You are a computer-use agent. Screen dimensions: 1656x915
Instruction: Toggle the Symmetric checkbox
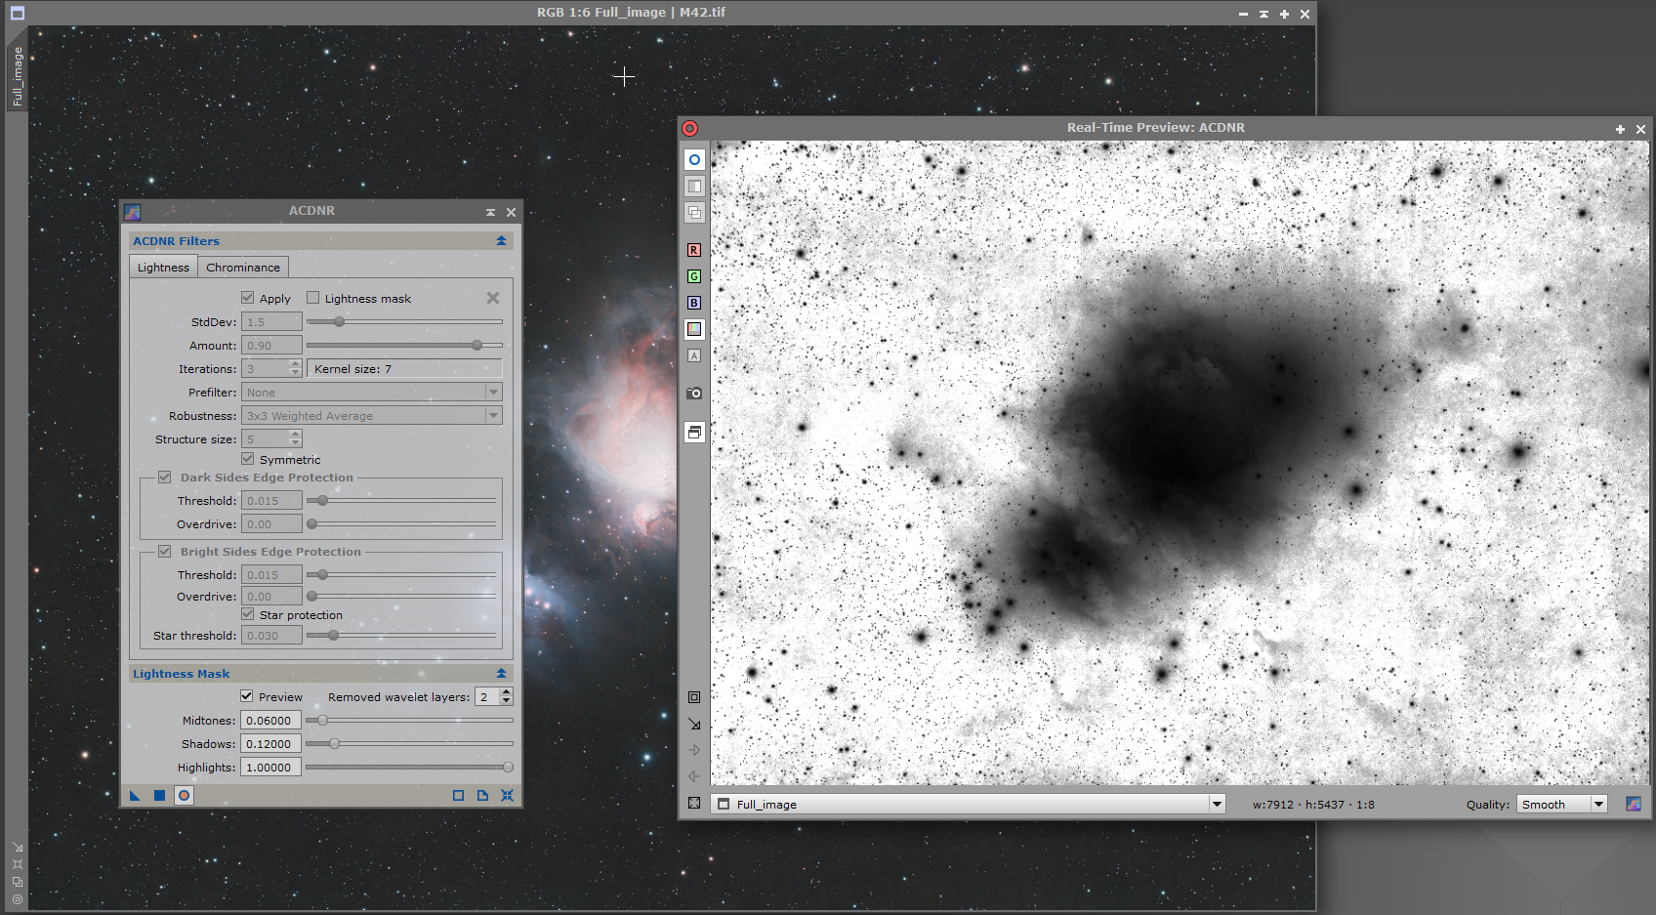point(248,459)
